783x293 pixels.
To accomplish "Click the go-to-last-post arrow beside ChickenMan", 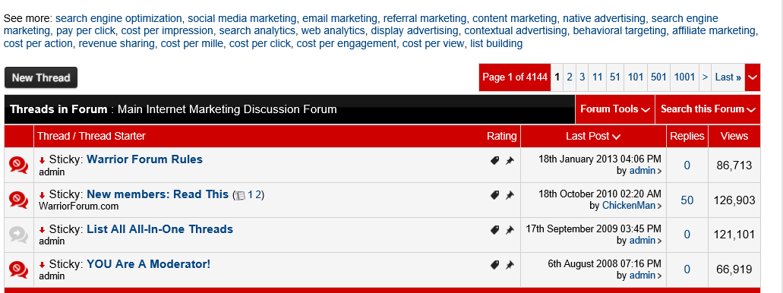I will 660,206.
